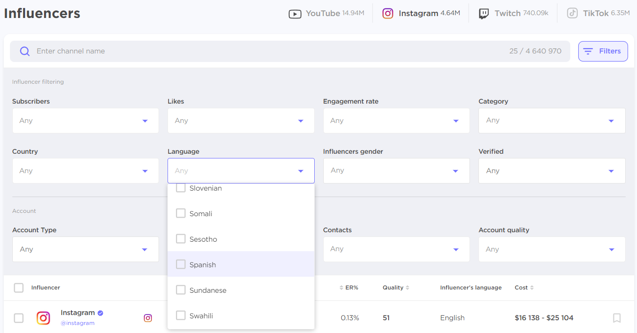Screen dimensions: 637x333
Task: Click the Instagram avatar thumbnail in the table
Action: 44,318
